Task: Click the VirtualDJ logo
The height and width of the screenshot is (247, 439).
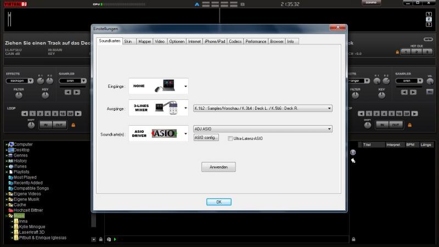Action: click(x=15, y=4)
